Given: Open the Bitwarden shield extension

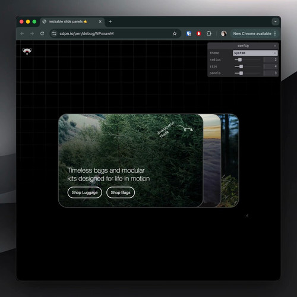Looking at the screenshot, I should pos(189,33).
